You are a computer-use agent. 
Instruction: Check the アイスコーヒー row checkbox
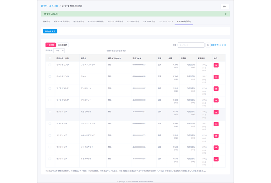(50, 88)
